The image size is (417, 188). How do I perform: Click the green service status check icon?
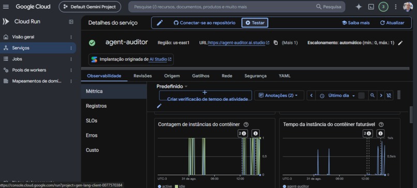tap(92, 43)
